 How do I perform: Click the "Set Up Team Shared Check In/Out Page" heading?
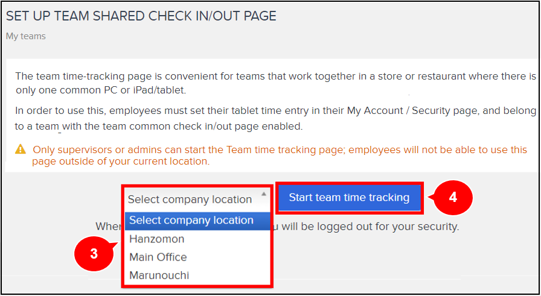[x=141, y=16]
